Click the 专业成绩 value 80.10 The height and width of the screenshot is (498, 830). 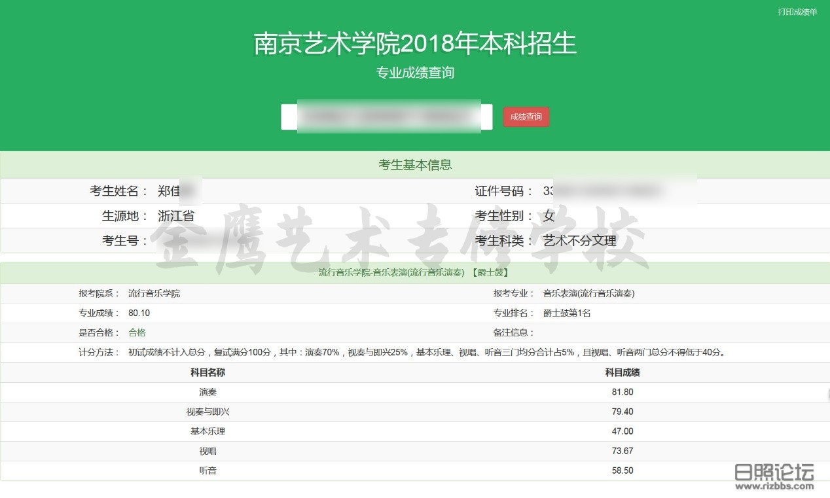click(x=139, y=313)
